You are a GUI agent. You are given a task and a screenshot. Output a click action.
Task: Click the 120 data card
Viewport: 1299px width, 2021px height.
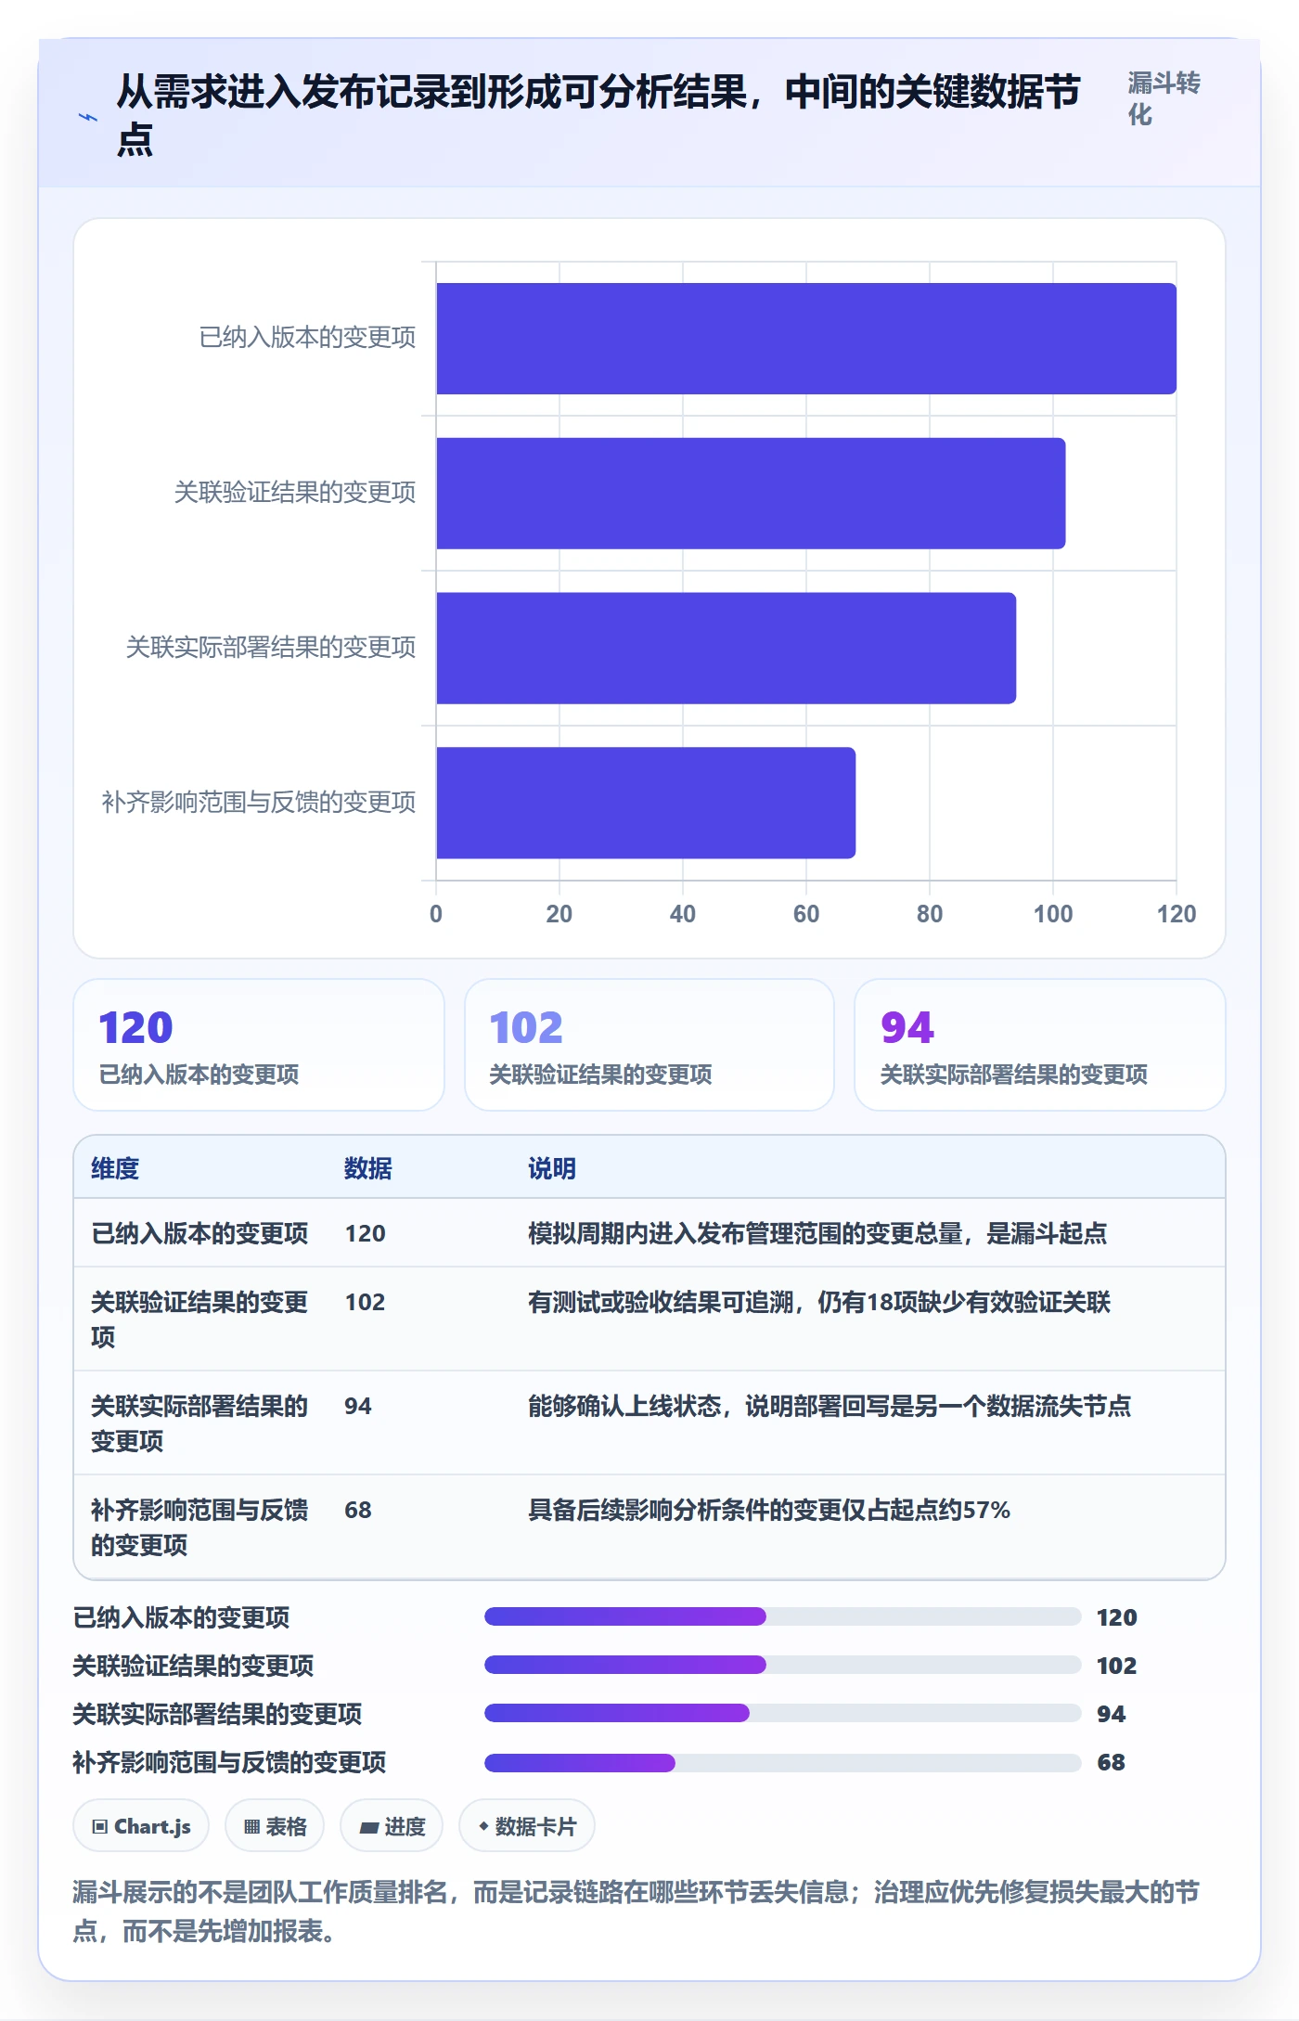[259, 1045]
